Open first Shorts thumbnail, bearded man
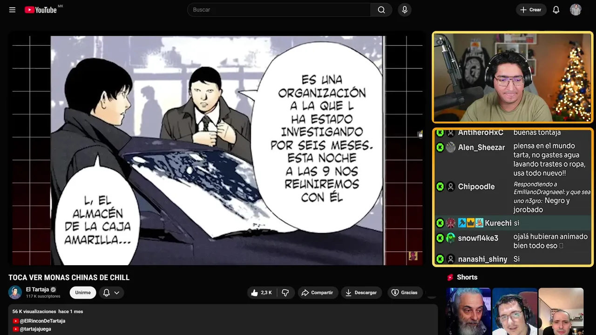 468,311
